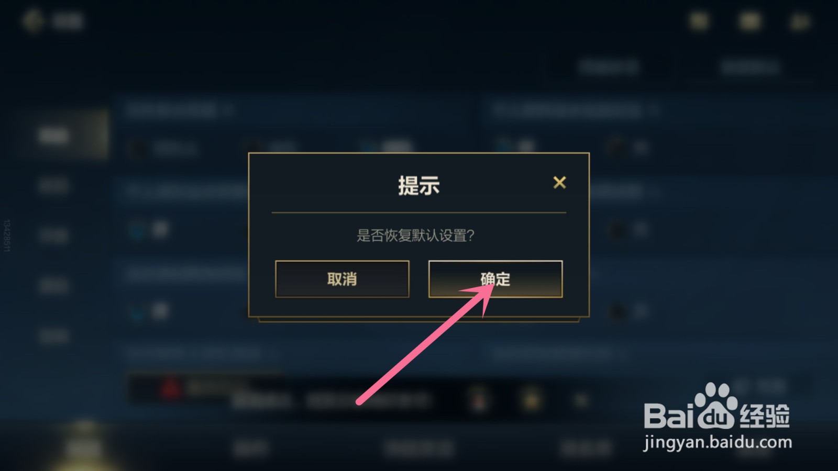
Task: Click the middle blurred gold icon in the header's right-hand group
Action: click(749, 21)
